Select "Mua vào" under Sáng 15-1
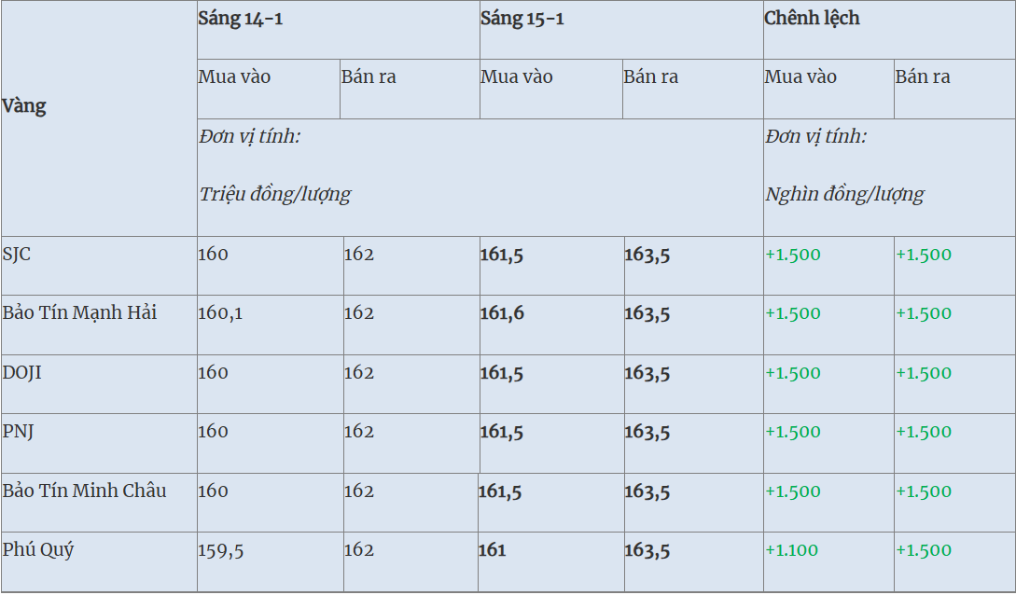Image resolution: width=1016 pixels, height=595 pixels. pyautogui.click(x=517, y=77)
